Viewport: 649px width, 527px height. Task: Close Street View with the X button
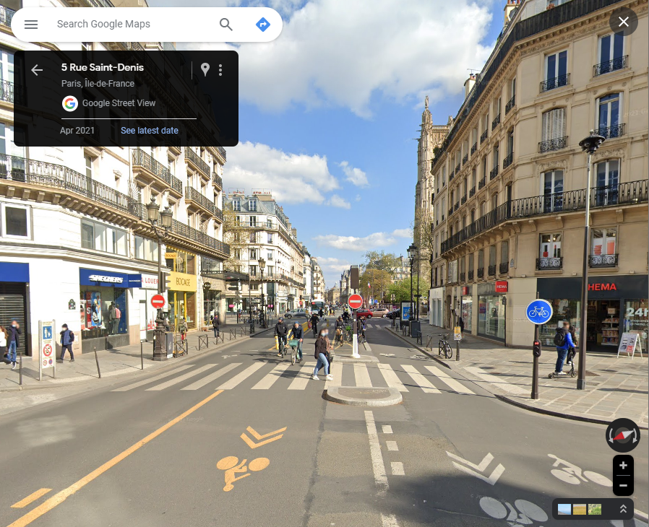(x=623, y=22)
